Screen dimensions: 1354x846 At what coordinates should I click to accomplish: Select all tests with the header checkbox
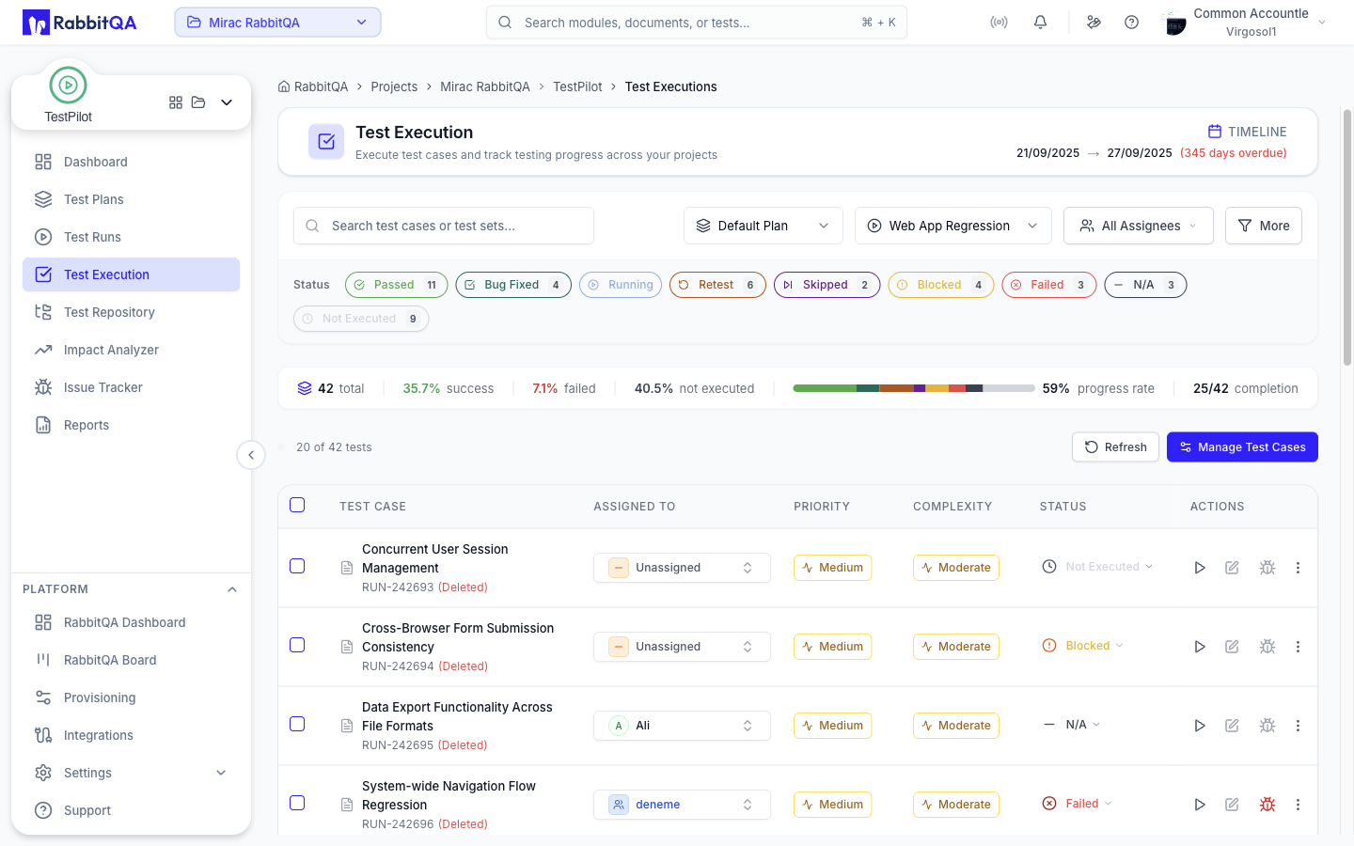(x=297, y=505)
